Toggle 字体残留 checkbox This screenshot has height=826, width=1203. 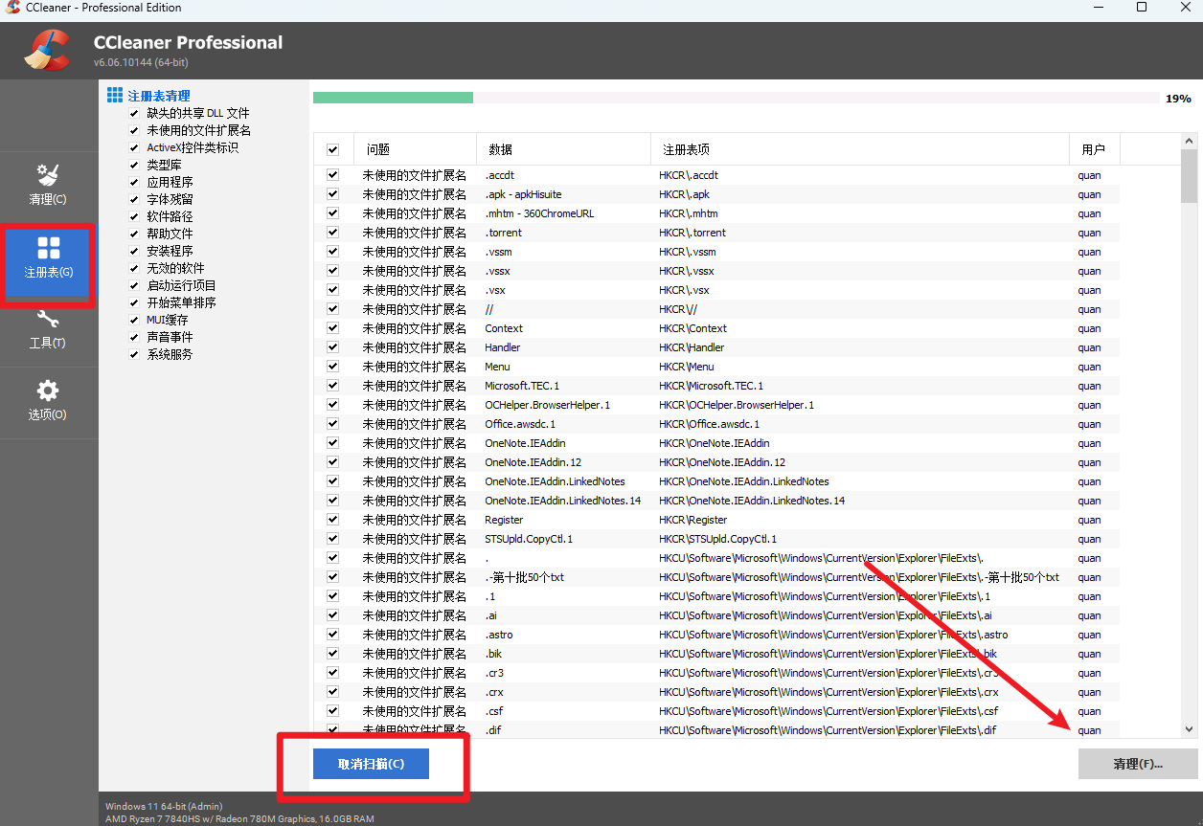134,199
